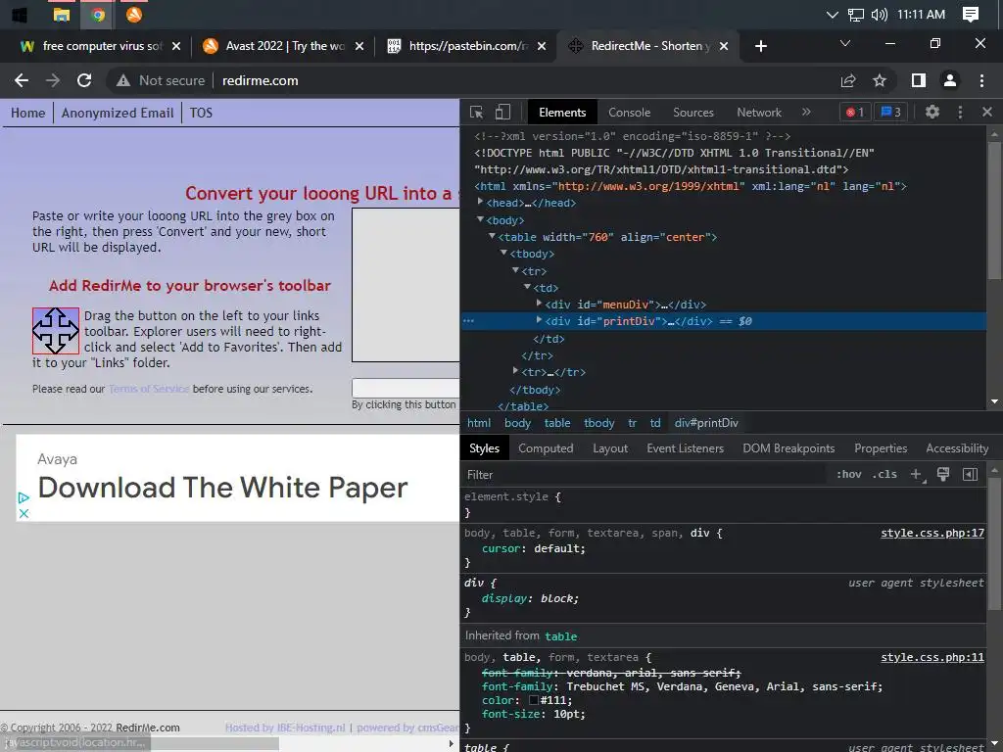Toggle the .cls class editor
Viewport: 1003px width, 752px height.
[884, 475]
